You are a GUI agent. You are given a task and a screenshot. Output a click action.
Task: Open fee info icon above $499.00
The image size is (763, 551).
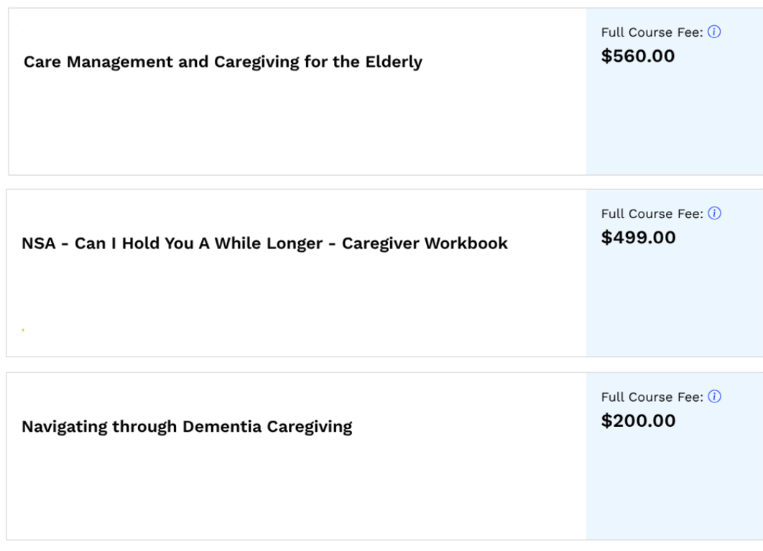[714, 214]
